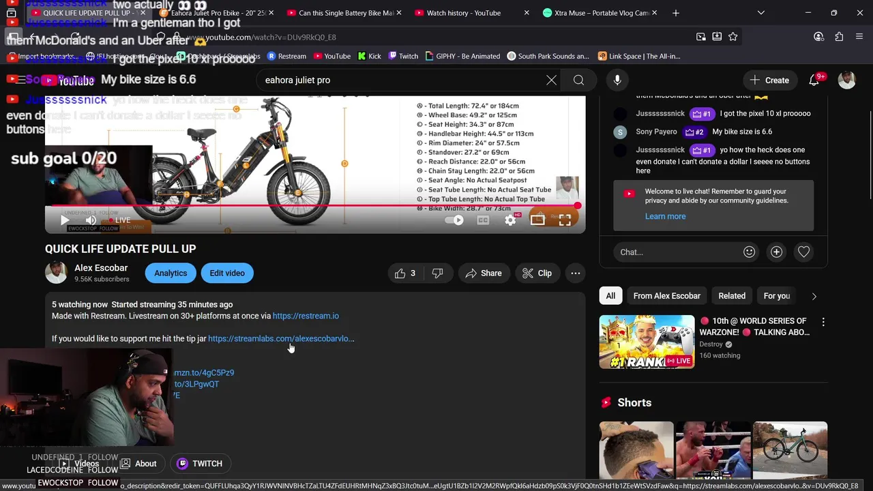
Task: Open World Series of Warzone live thumbnail
Action: pyautogui.click(x=647, y=342)
